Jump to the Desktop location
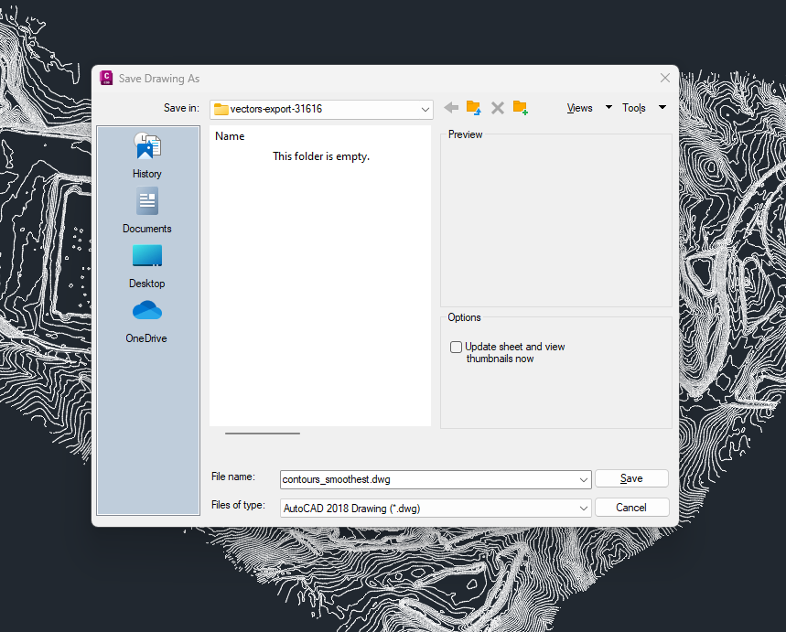Image resolution: width=786 pixels, height=632 pixels. 147,265
